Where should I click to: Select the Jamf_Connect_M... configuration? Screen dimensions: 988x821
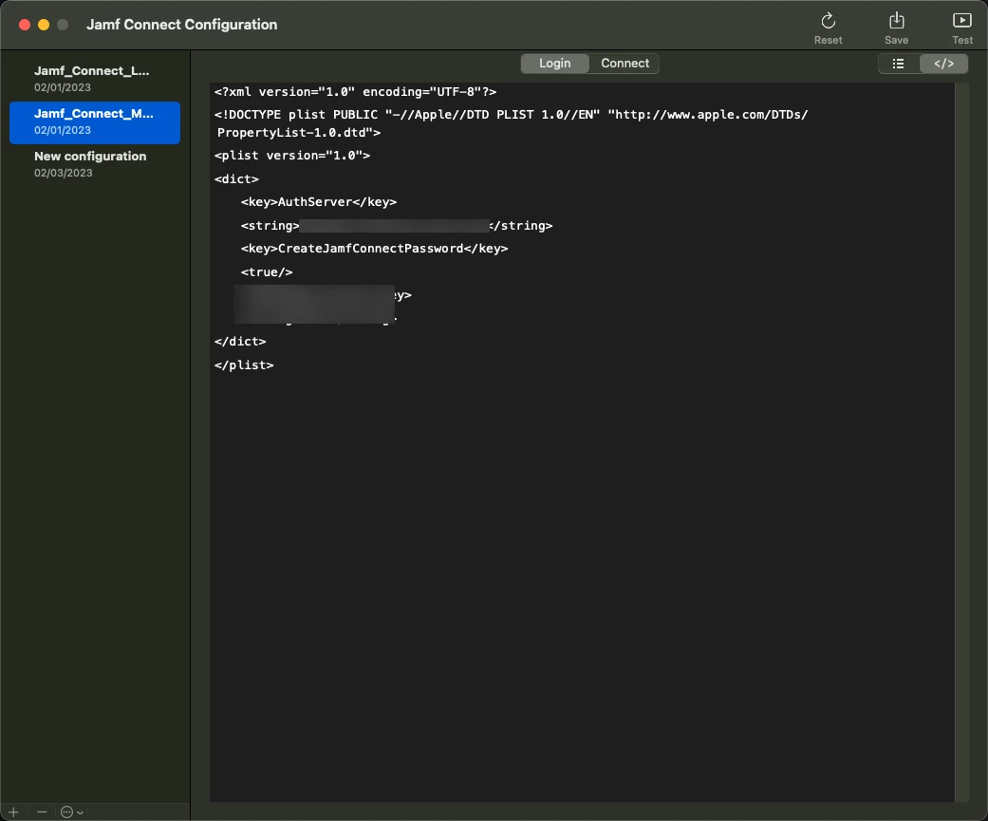[x=95, y=122]
